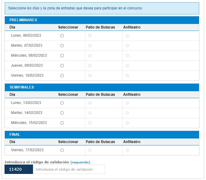The width and height of the screenshot is (206, 180).
Task: Choose Patio de Butacas for Lunes 06/02/2023
Action: tap(90, 36)
